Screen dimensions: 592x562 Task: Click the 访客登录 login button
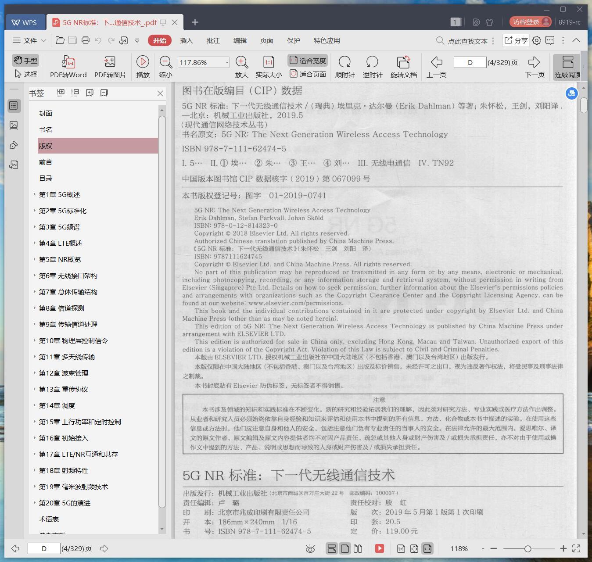coord(531,22)
